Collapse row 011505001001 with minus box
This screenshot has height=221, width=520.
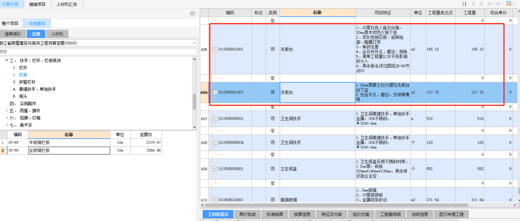point(215,49)
